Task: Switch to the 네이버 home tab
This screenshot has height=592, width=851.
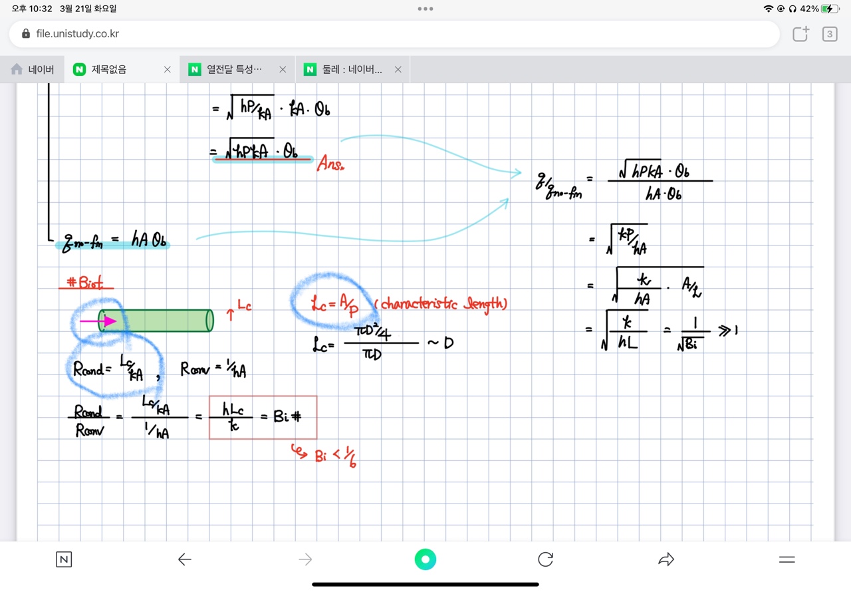Action: point(33,69)
